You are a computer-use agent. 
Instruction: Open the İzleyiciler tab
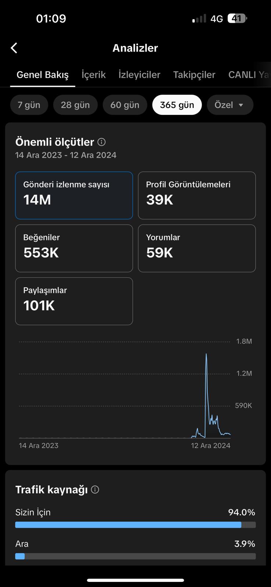click(x=140, y=75)
